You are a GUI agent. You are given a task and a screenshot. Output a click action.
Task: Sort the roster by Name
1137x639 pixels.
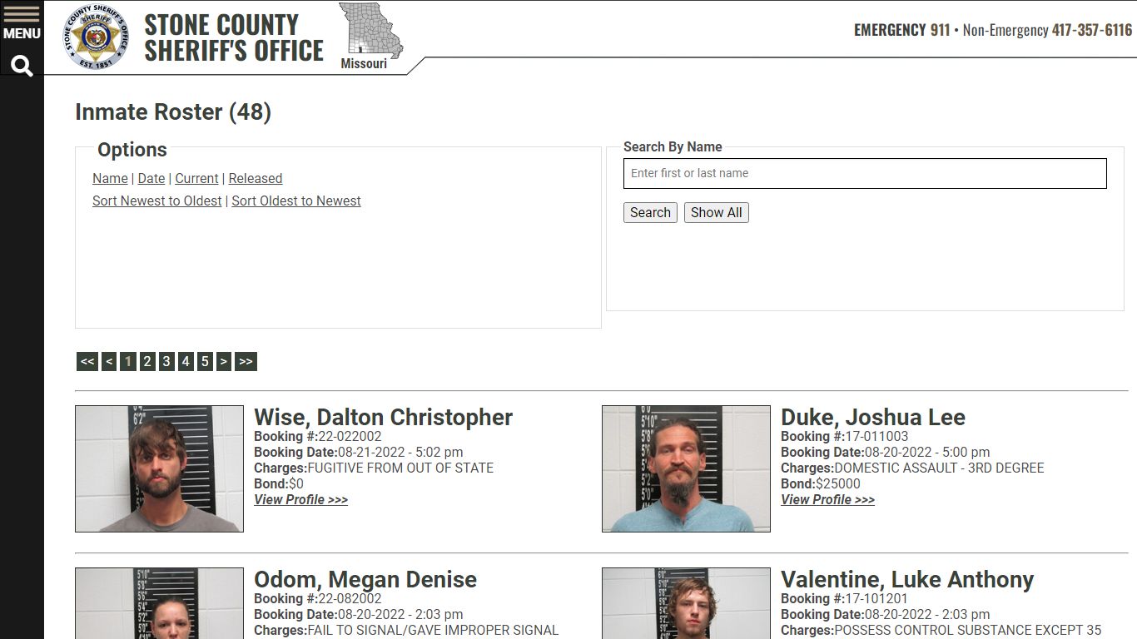pyautogui.click(x=110, y=178)
